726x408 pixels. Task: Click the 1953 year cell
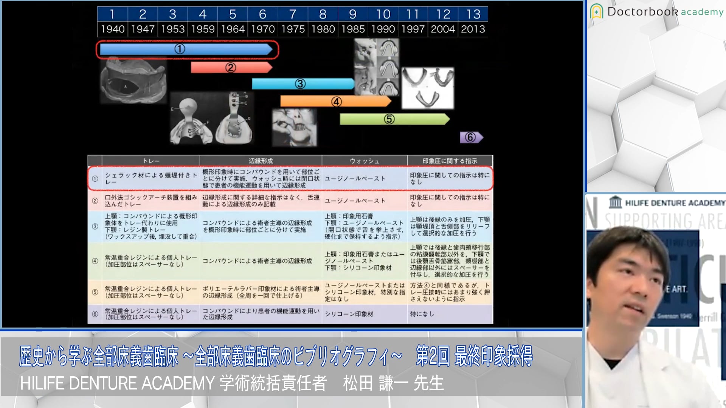click(172, 29)
